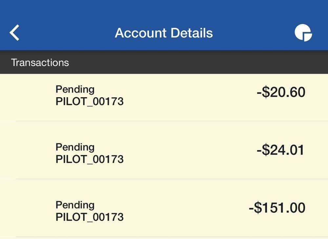
Task: Tap the Pending label of the $20.60 transaction
Action: [x=75, y=89]
